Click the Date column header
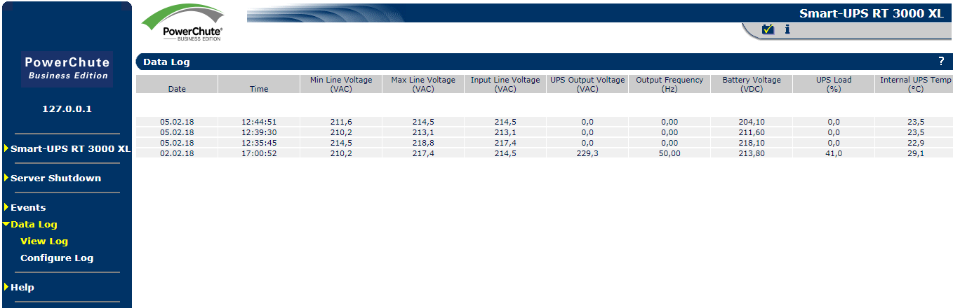Image resolution: width=953 pixels, height=308 pixels. coord(177,84)
